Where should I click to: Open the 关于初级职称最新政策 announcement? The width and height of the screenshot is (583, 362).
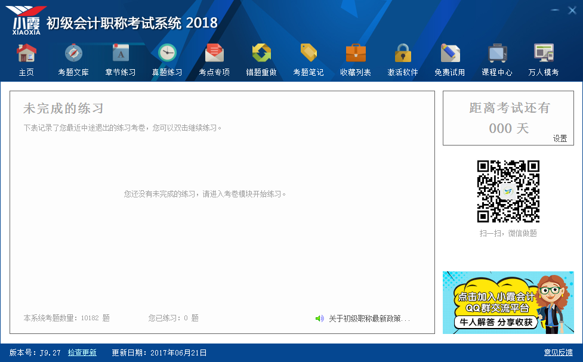[x=369, y=318]
